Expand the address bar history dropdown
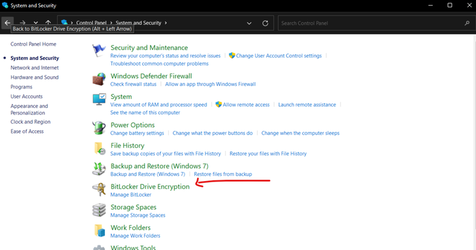 click(x=249, y=23)
